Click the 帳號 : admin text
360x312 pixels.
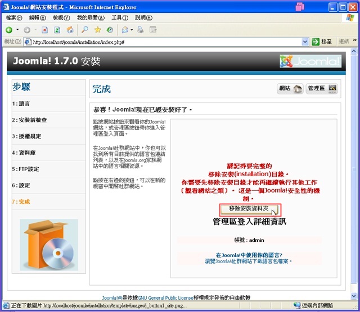pos(249,240)
